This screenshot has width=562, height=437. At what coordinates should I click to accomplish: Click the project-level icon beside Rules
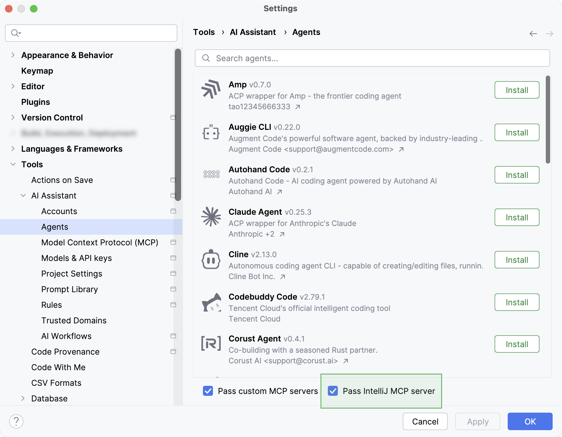click(x=173, y=305)
